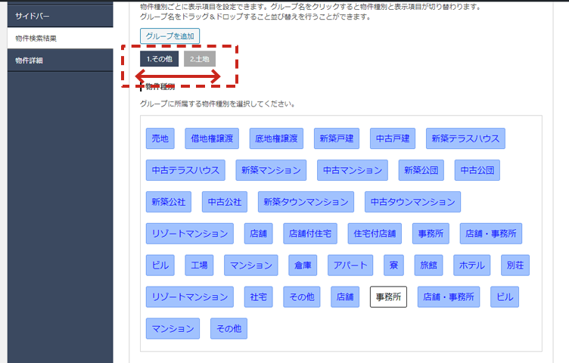Click the 社宅 chip
This screenshot has height=363, width=569.
pos(259,297)
